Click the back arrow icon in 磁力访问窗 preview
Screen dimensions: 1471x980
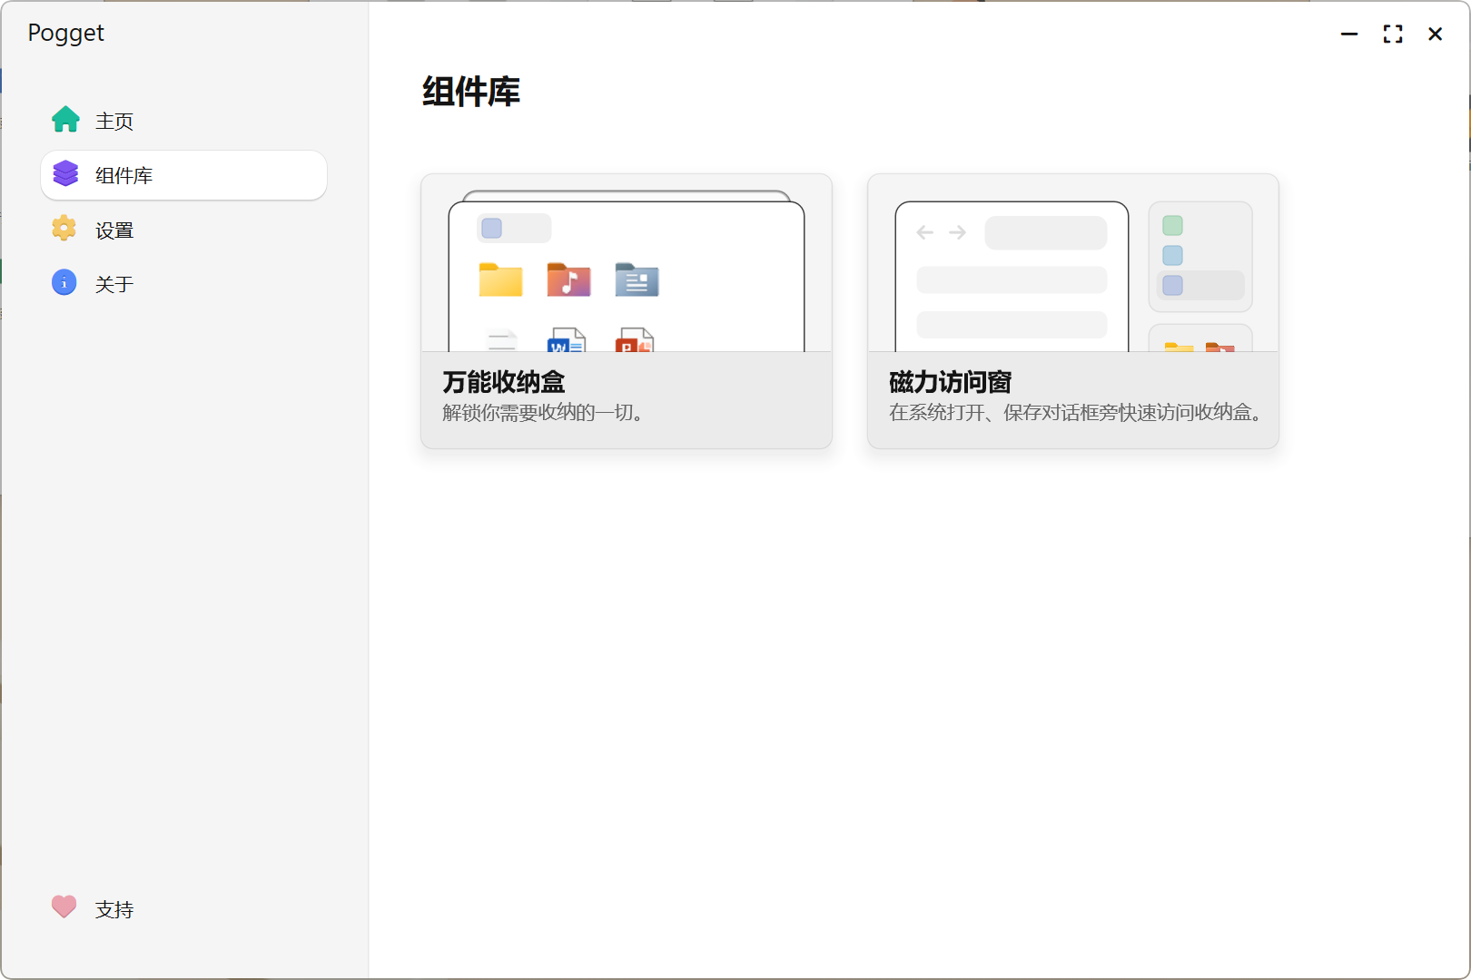(x=923, y=232)
